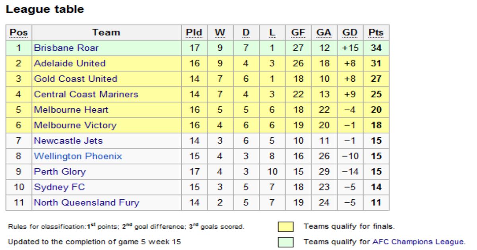
Task: Click the League table heading
Action: pyautogui.click(x=44, y=10)
